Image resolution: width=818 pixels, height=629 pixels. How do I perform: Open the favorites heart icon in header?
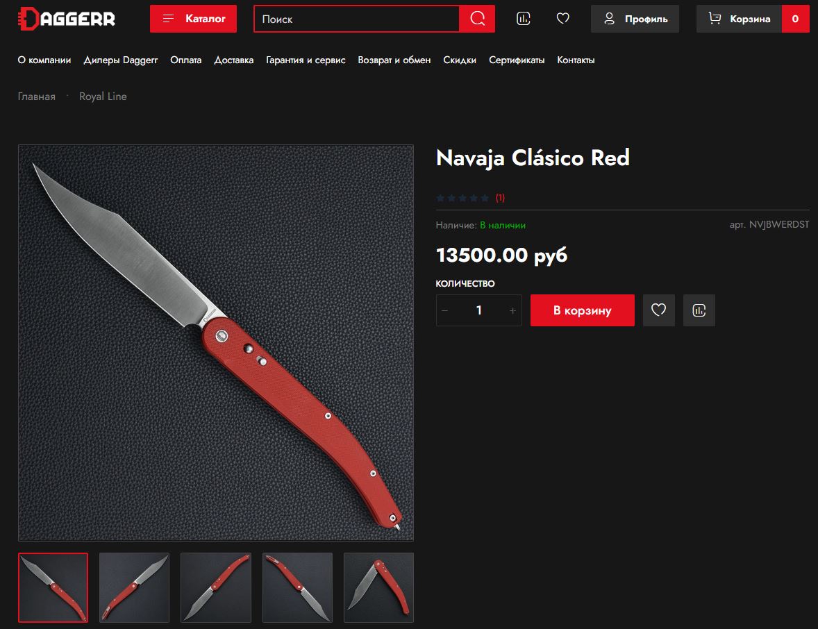tap(562, 19)
